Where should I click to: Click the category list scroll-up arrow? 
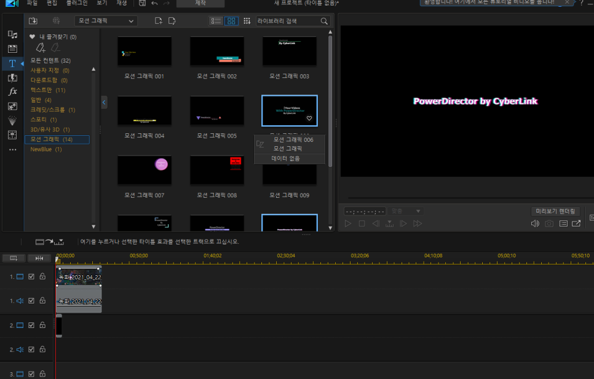(93, 69)
